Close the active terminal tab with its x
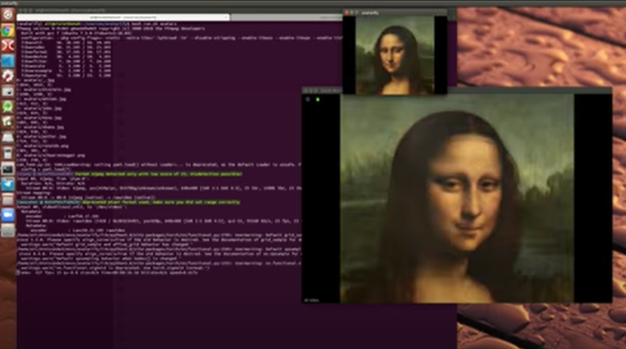626x349 pixels. [227, 17]
